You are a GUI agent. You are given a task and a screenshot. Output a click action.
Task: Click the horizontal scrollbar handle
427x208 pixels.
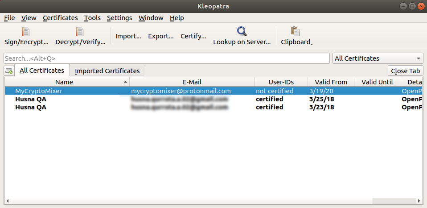[192, 201]
